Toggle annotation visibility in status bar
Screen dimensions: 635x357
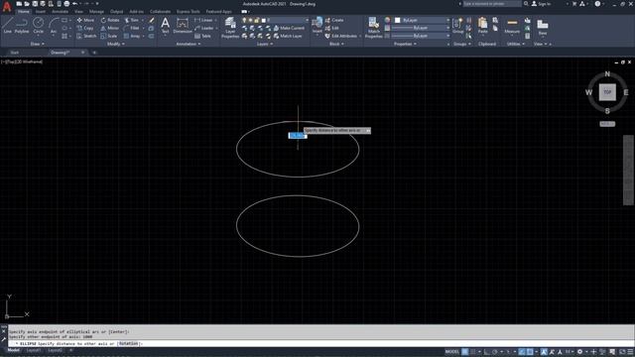[544, 352]
